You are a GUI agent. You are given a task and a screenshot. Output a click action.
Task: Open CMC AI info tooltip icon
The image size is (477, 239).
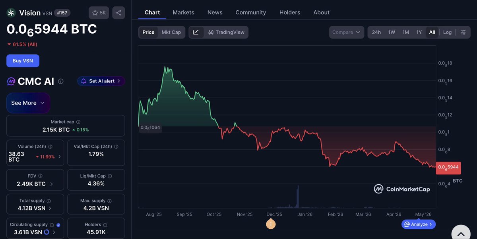(60, 81)
